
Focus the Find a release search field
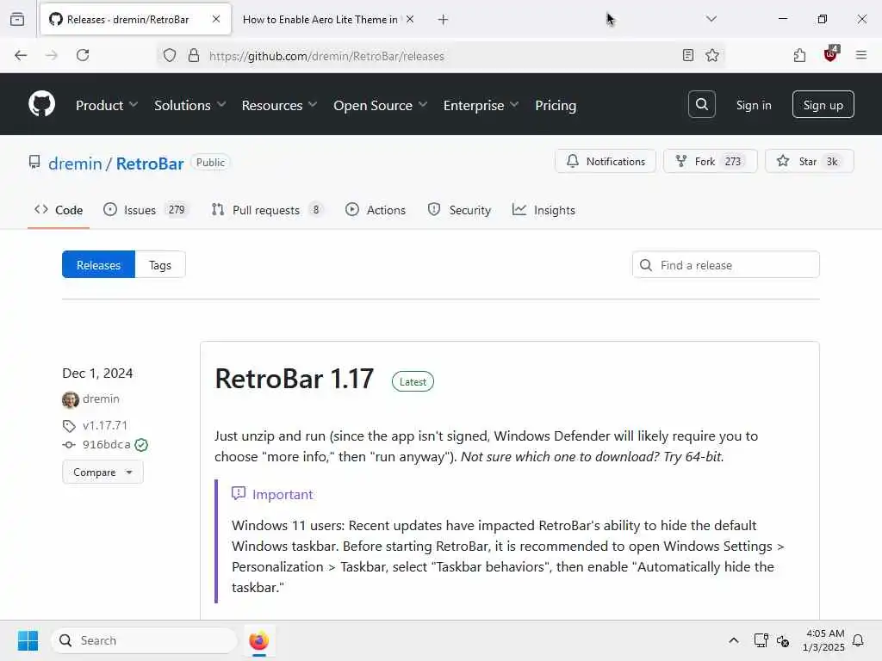725,265
